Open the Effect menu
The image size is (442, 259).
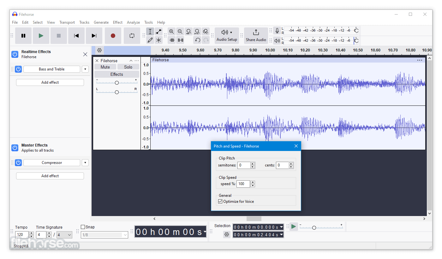(x=118, y=22)
